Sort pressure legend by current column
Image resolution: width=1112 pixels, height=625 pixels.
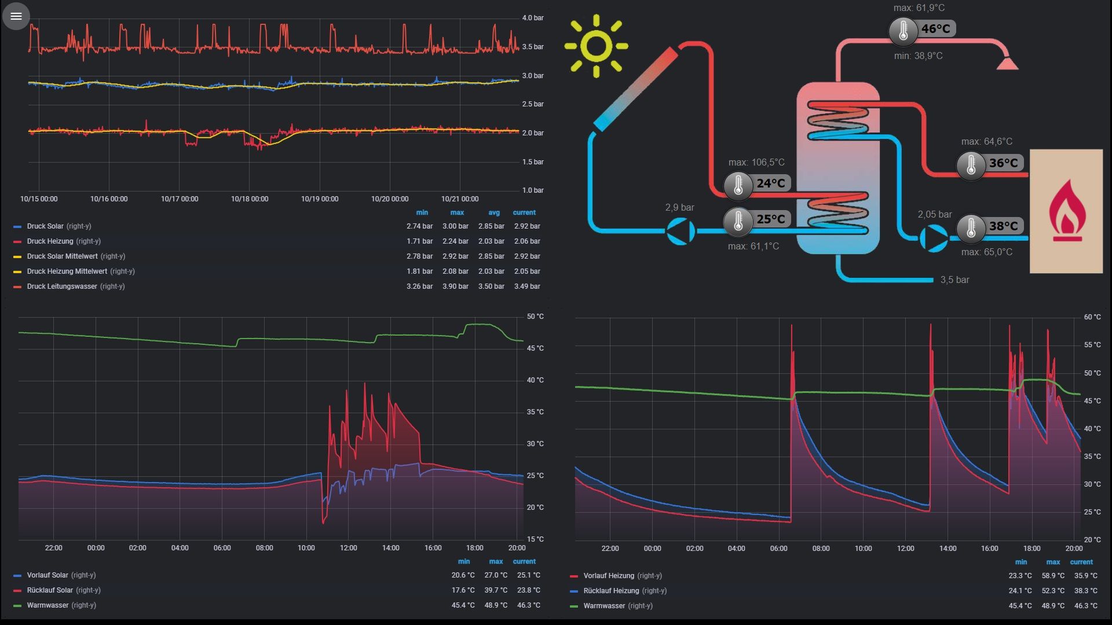(524, 212)
